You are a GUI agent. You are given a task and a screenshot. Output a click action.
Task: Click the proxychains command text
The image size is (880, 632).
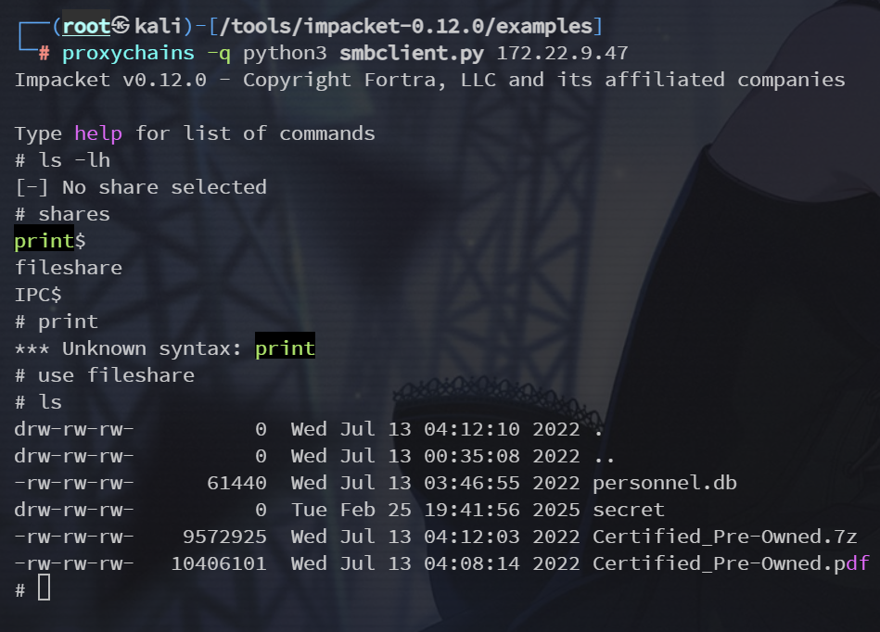[128, 53]
